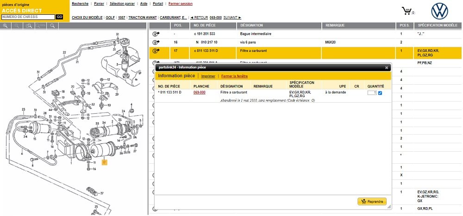463x216 pixels.
Task: Click the highlighted 17 marker in diagram
Action: point(104,162)
